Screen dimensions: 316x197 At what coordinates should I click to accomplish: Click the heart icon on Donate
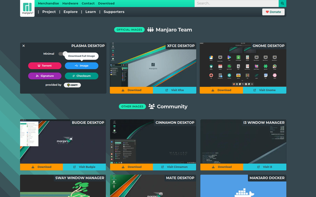point(267,12)
